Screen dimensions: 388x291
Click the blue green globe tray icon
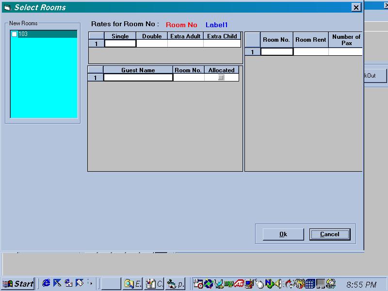(x=209, y=284)
